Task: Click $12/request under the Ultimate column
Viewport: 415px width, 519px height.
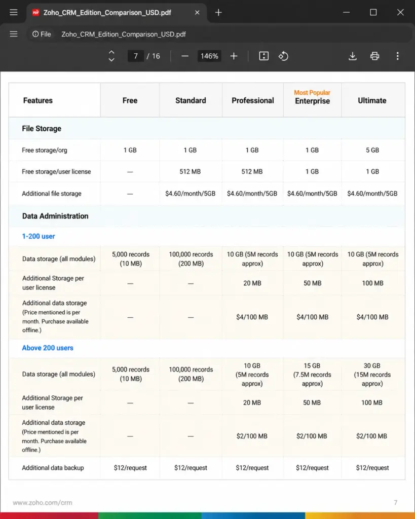Action: [x=372, y=468]
